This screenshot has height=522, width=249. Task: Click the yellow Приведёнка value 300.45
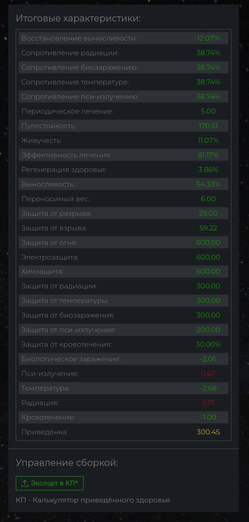tap(208, 432)
